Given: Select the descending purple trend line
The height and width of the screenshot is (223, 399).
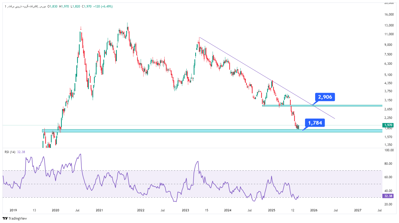Looking at the screenshot, I should [x=267, y=78].
